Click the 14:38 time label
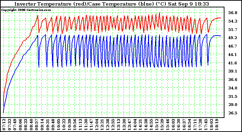 pyautogui.click(x=146, y=125)
